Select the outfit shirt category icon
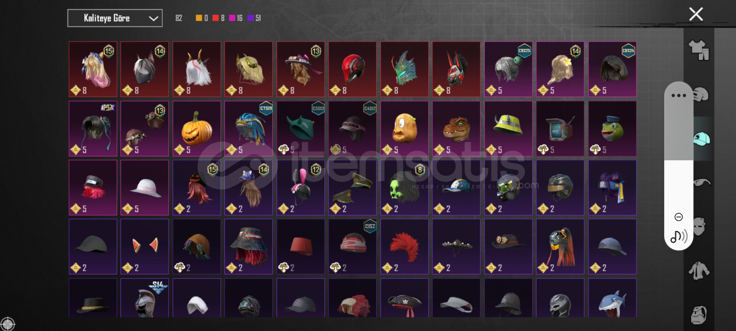 (x=699, y=50)
